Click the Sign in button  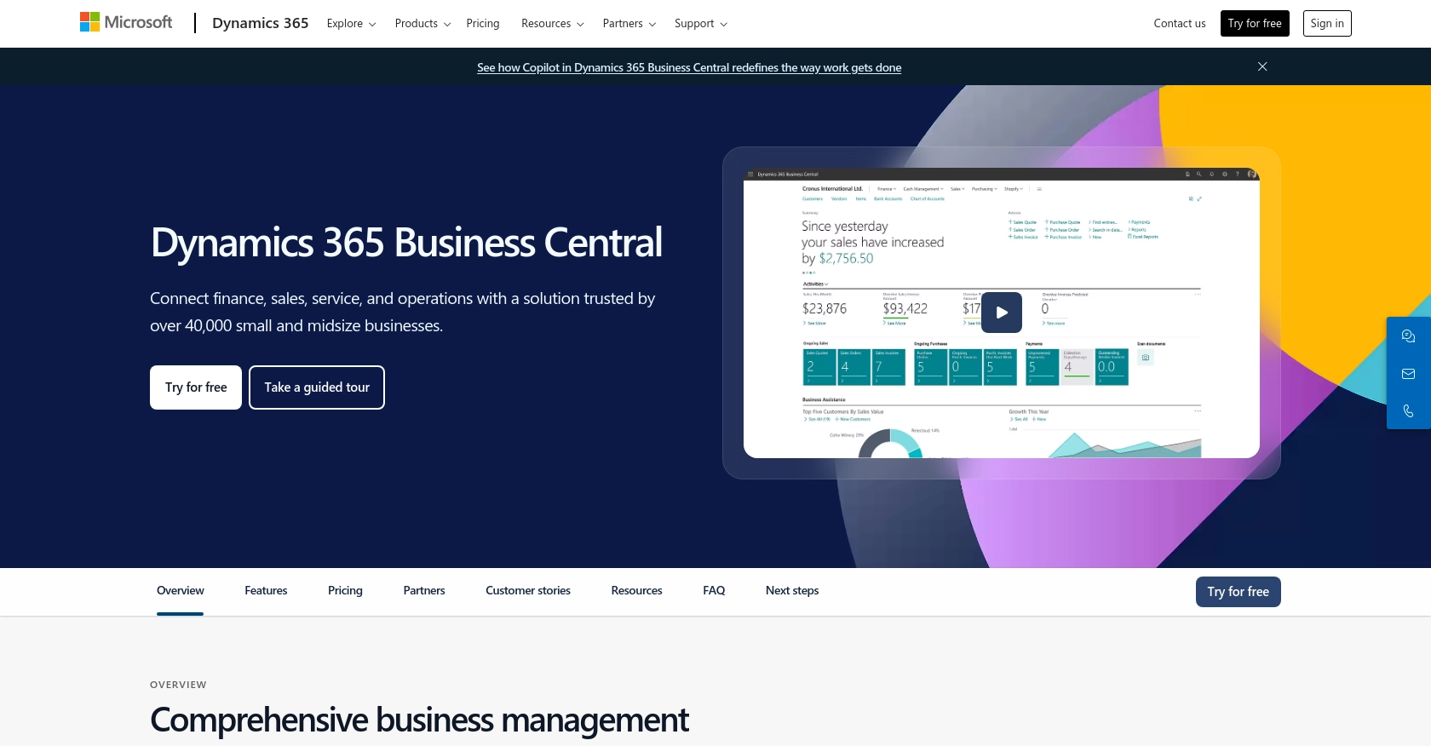point(1327,24)
